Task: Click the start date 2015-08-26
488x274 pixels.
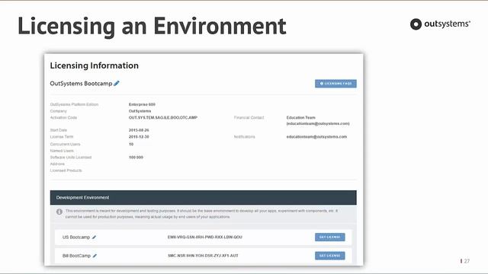Action: (x=139, y=130)
